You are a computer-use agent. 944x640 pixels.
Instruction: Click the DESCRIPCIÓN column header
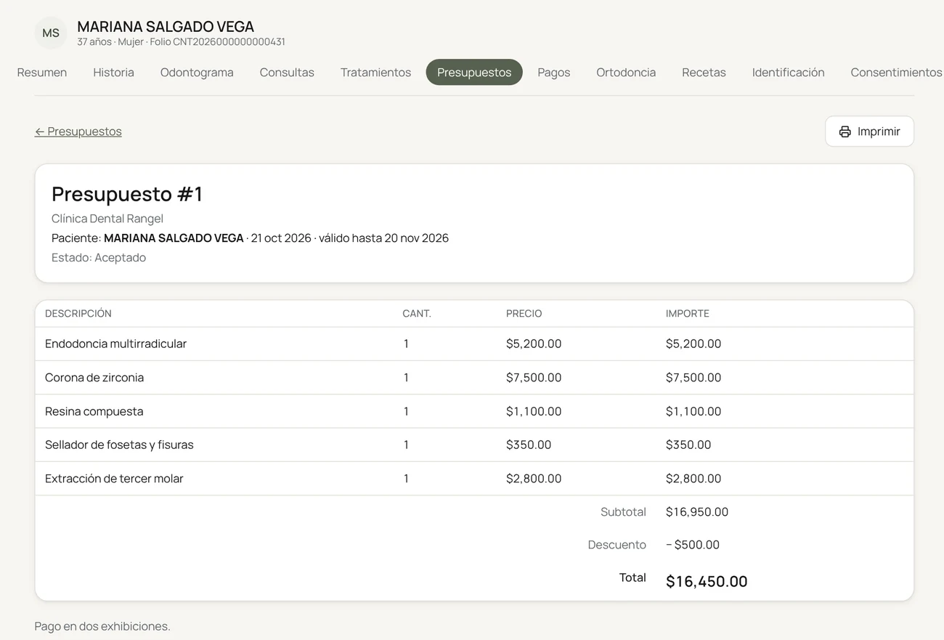click(78, 314)
